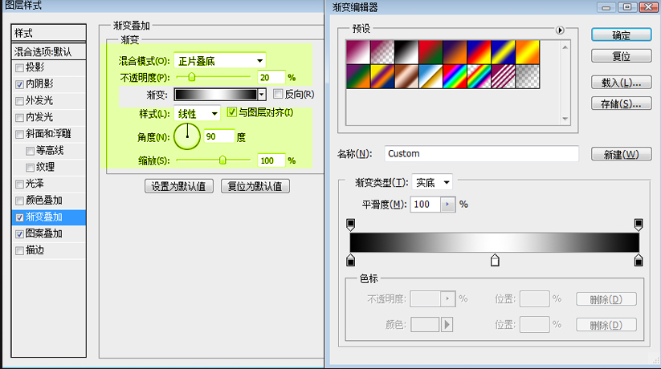The height and width of the screenshot is (369, 661).
Task: Select the black-to-white gradient preset
Action: (x=405, y=52)
